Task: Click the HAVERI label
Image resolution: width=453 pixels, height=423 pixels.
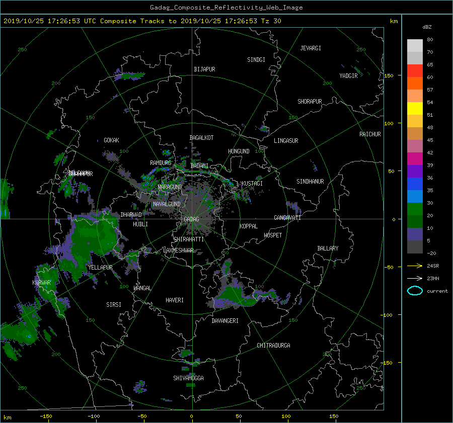Action: (x=175, y=301)
